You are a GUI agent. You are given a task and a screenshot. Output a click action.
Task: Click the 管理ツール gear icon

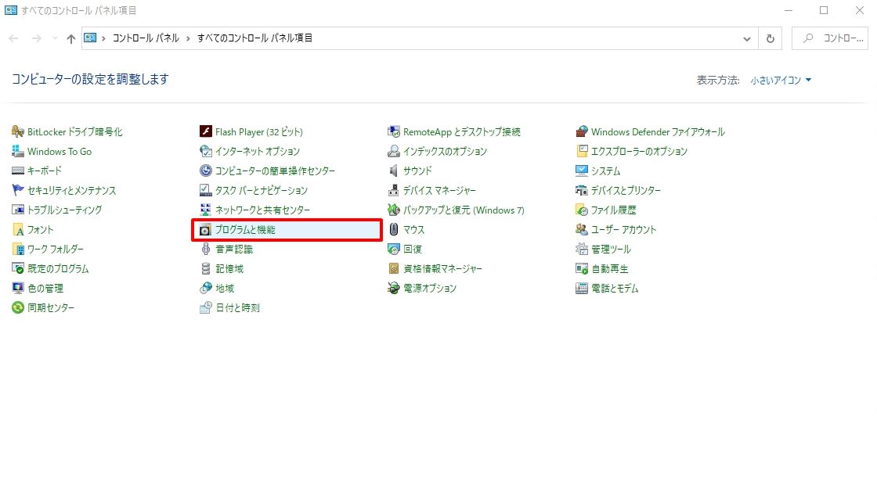coord(582,249)
